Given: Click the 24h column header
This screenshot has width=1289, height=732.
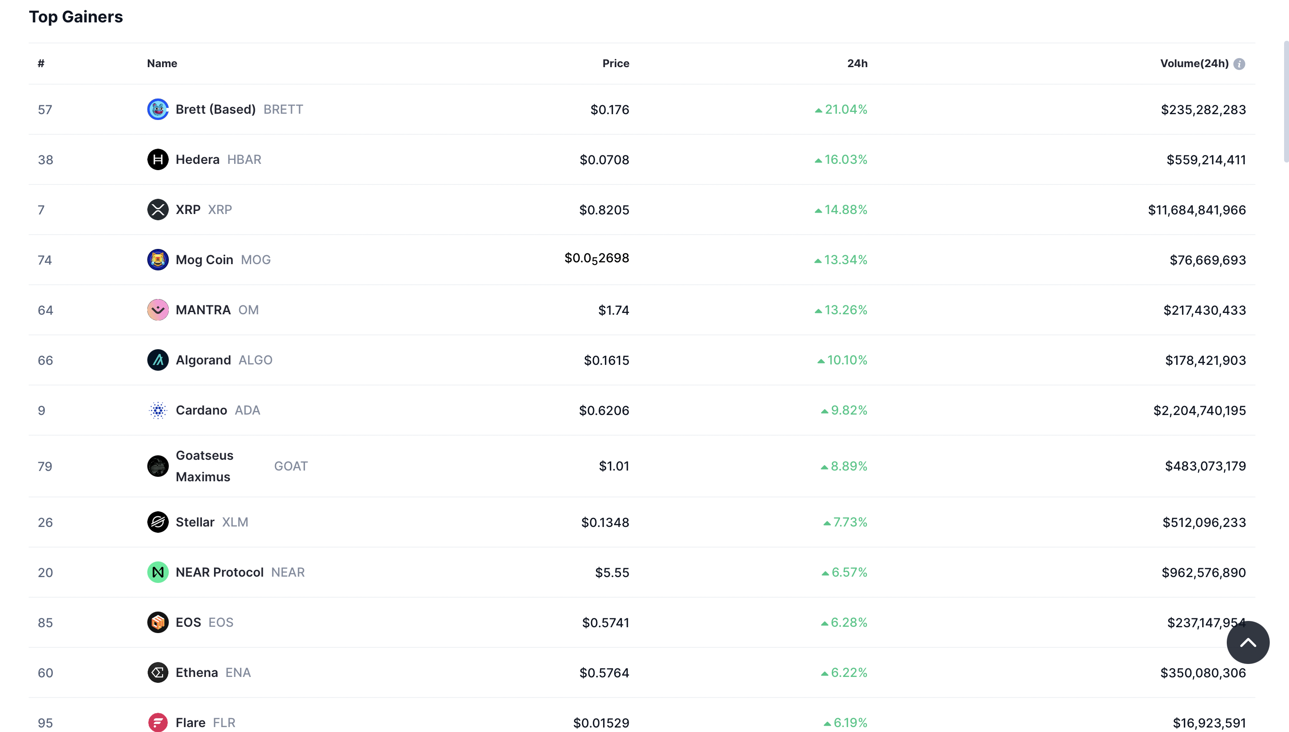Looking at the screenshot, I should (857, 63).
